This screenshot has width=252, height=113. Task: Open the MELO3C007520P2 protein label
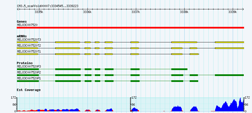29,72
